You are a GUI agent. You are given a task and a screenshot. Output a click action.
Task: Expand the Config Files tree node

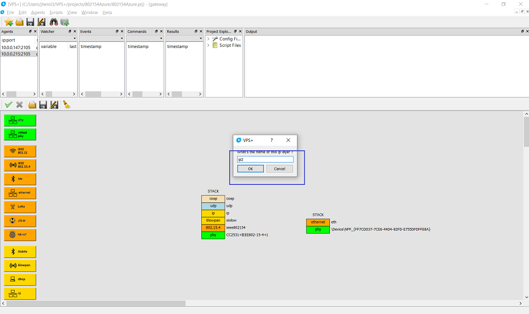click(x=209, y=39)
